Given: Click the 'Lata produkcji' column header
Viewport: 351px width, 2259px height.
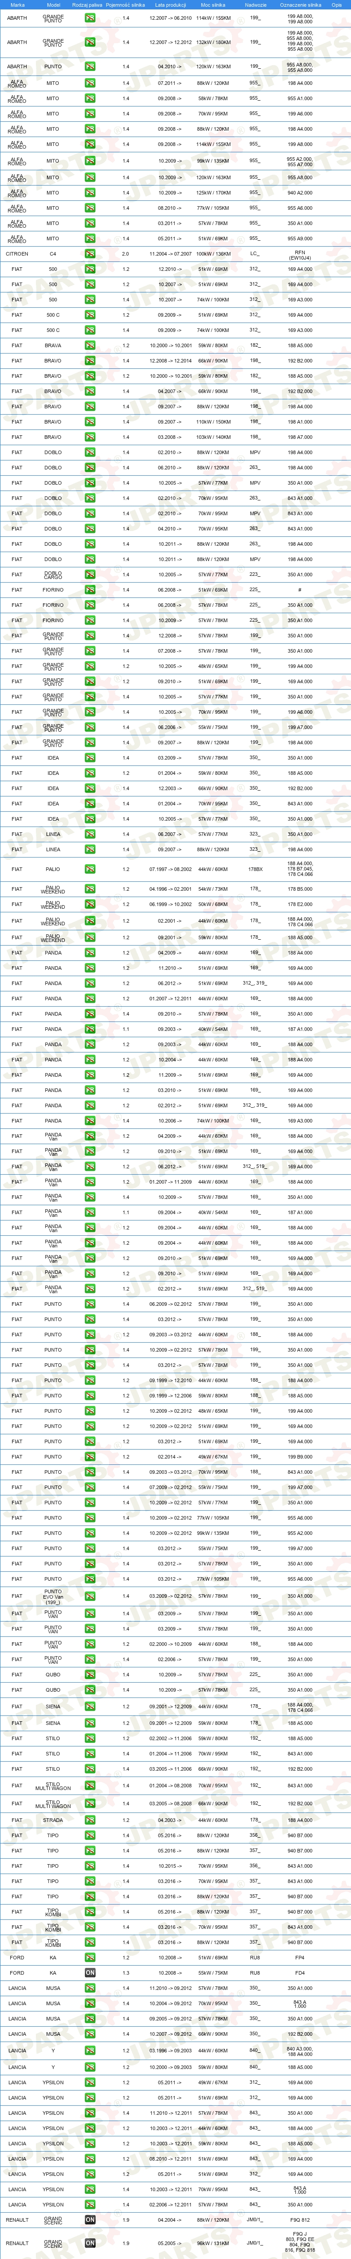Looking at the screenshot, I should [x=171, y=4].
